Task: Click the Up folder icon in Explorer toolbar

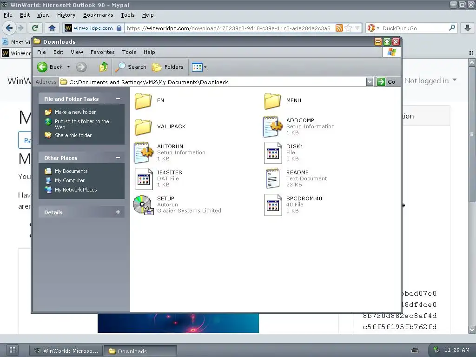Action: coord(104,67)
